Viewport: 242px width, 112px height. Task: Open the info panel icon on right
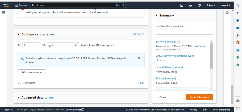pyautogui.click(x=227, y=13)
